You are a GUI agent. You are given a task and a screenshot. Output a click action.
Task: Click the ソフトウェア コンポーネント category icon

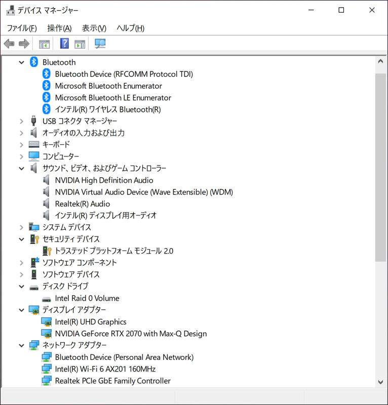[34, 262]
